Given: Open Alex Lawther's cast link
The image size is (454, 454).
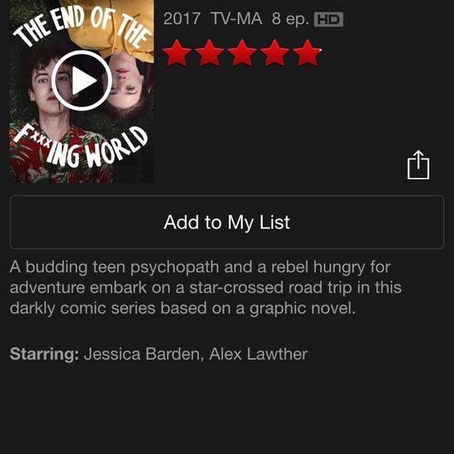Looking at the screenshot, I should (x=258, y=354).
